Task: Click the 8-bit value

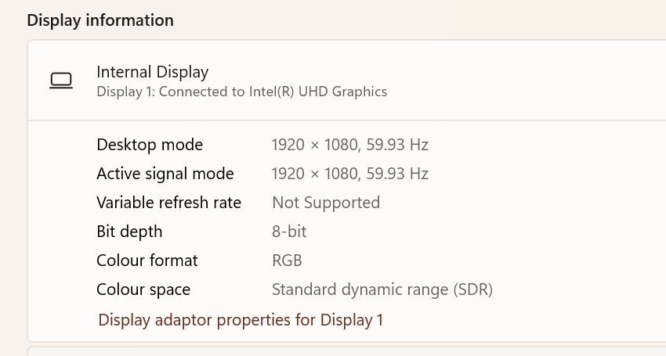Action: coord(289,232)
